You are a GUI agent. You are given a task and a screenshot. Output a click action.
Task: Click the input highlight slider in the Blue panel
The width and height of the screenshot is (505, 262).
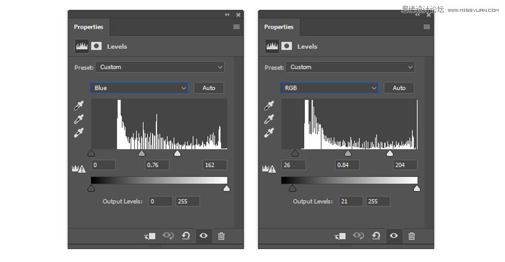177,153
